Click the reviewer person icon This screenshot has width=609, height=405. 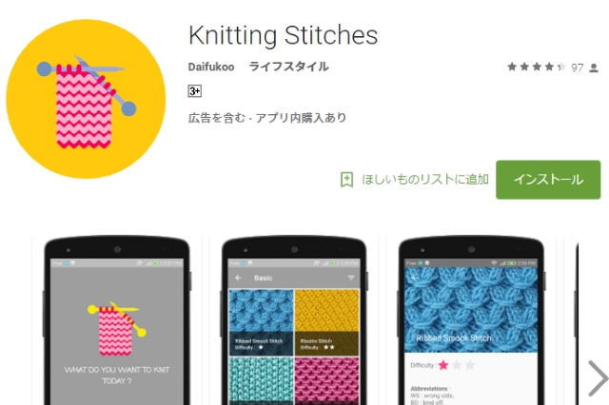594,67
